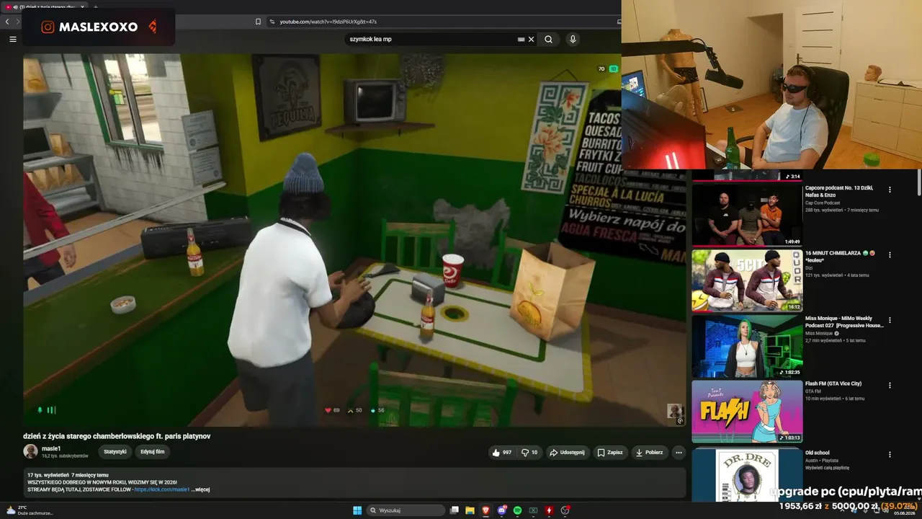This screenshot has height=519, width=922.
Task: Open Miss Monique MiMo Weekly Podcast thumbnail
Action: coord(747,345)
